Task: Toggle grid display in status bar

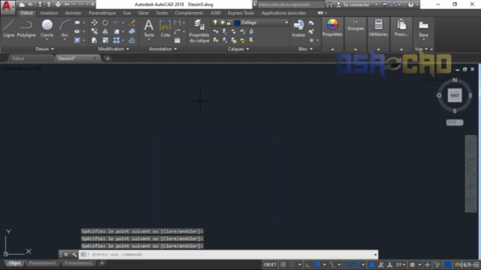Action: pos(283,265)
